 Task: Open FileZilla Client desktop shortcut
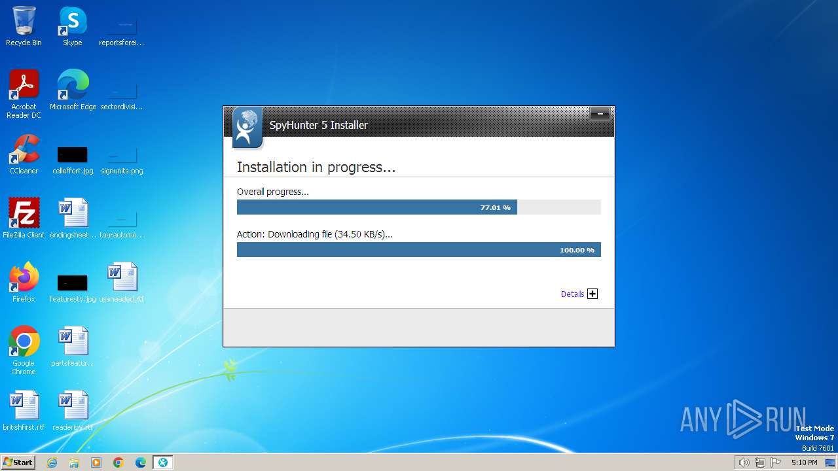click(24, 218)
